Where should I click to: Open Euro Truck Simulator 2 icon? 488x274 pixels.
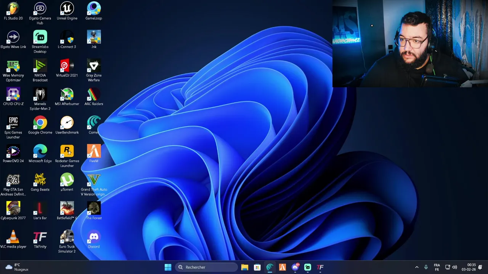click(x=67, y=242)
